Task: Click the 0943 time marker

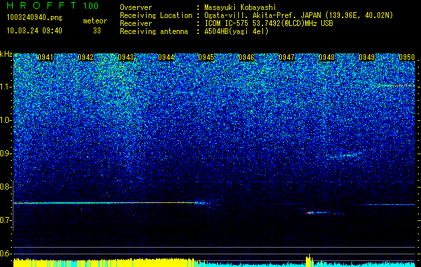Action: pos(126,57)
